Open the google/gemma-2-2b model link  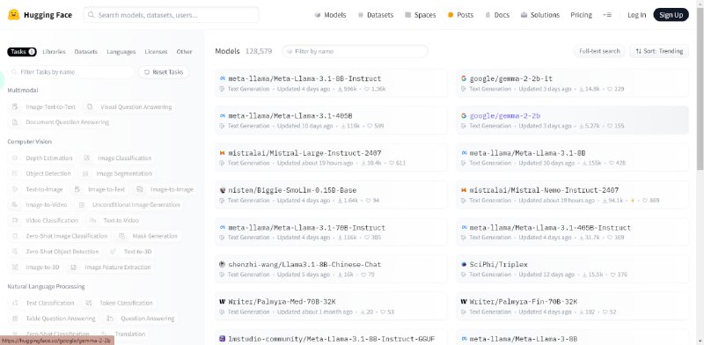coord(573,121)
